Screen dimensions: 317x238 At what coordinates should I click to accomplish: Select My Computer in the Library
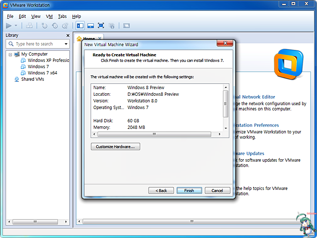34,54
